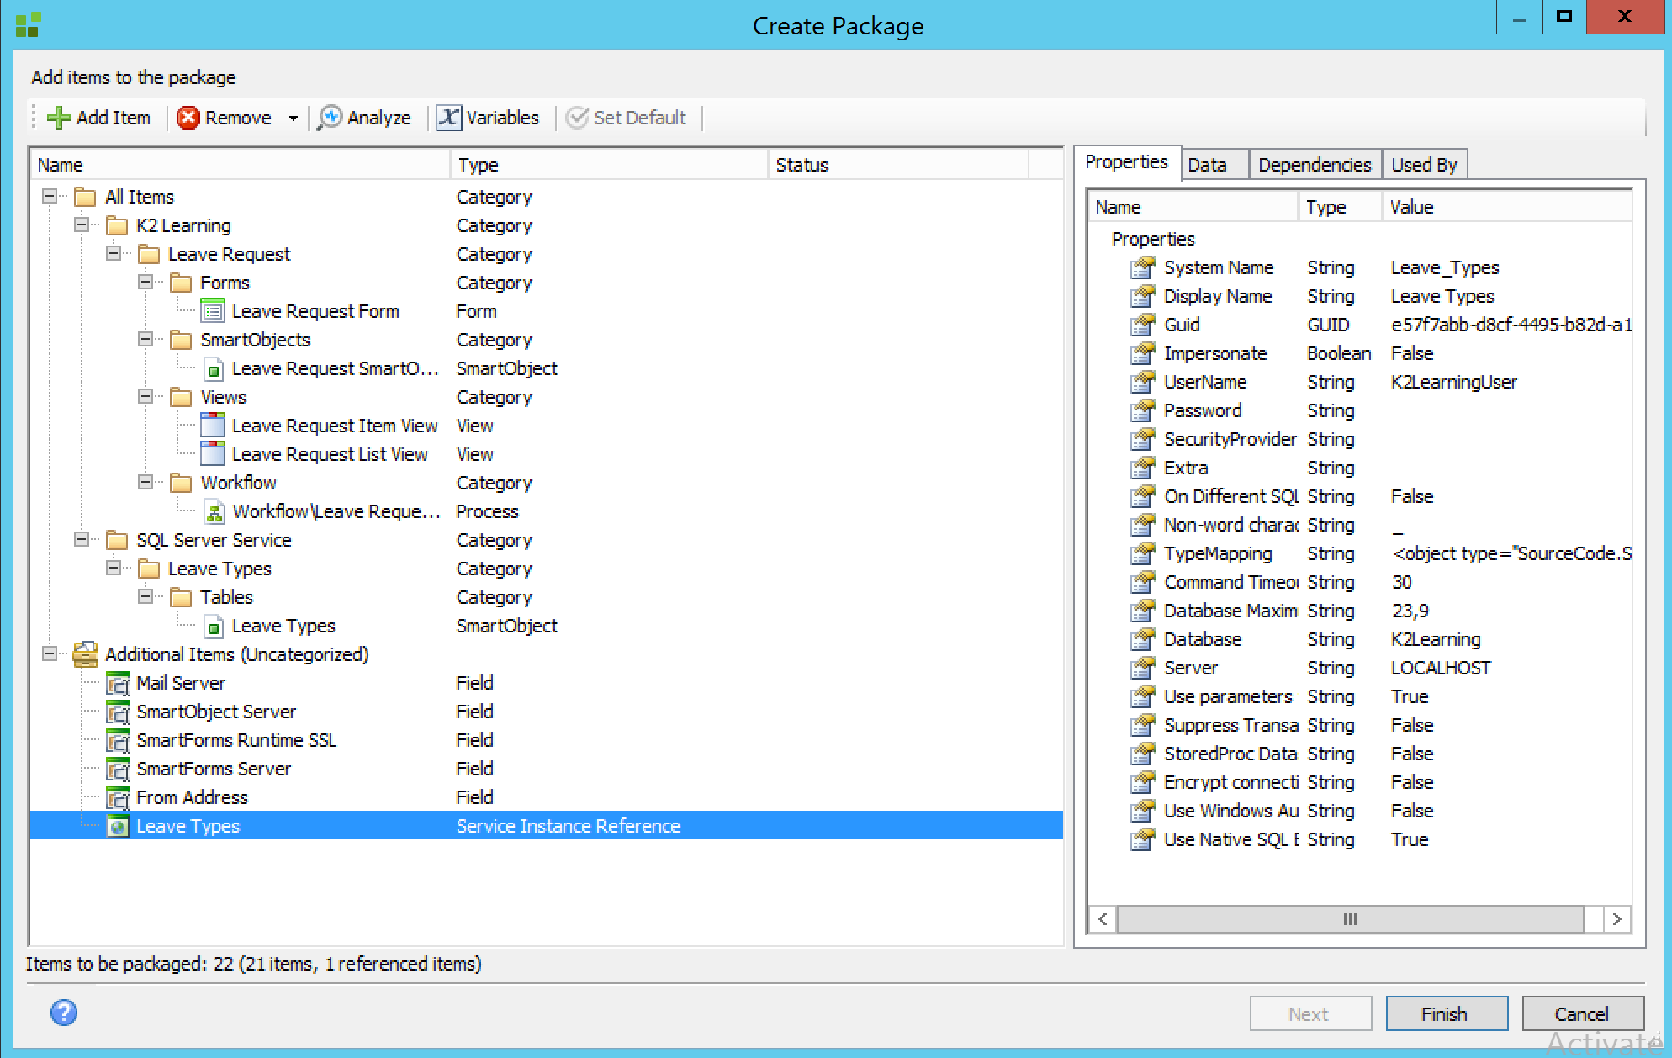Select the process icon beside Workflow\Leave Reque...

click(x=214, y=511)
